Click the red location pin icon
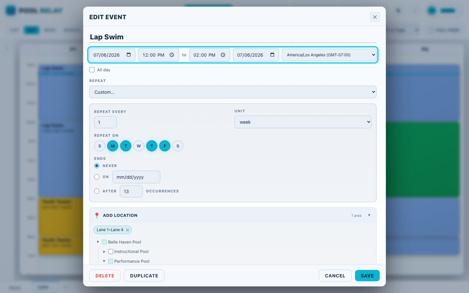Screen dimensions: 469x293 point(97,216)
